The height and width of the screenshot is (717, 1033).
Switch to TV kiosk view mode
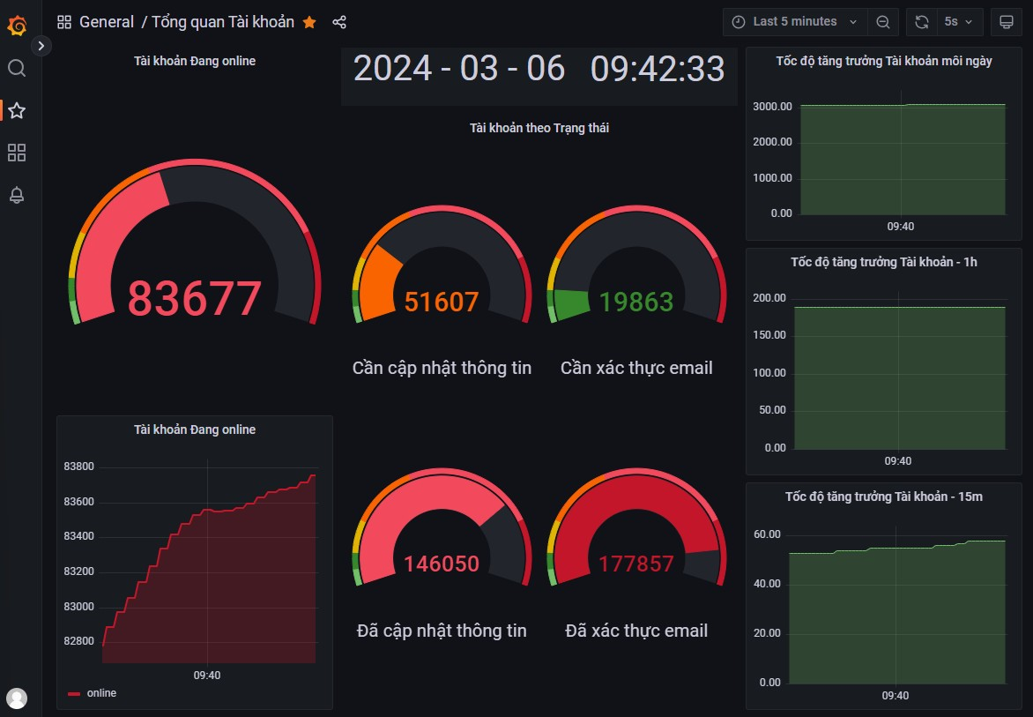tap(1005, 22)
